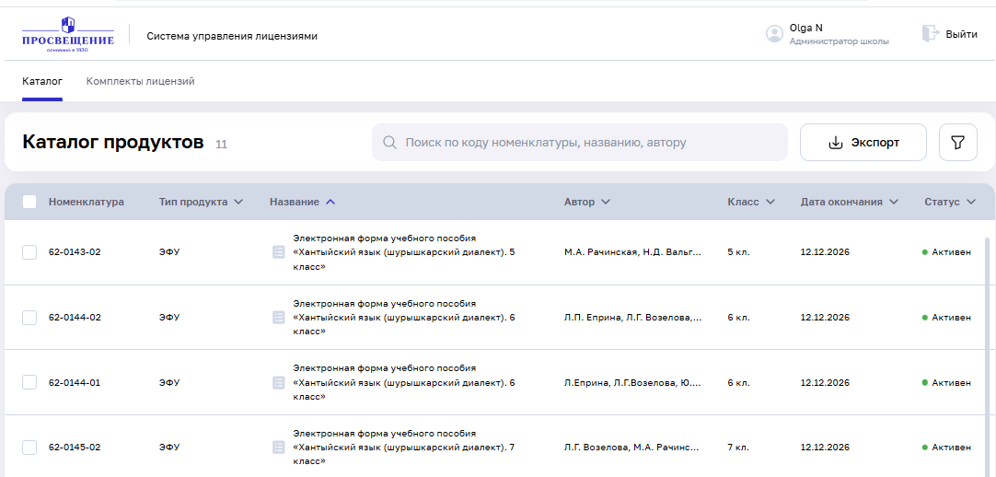The width and height of the screenshot is (996, 477).
Task: Open the Автор column filter dropdown
Action: [605, 202]
